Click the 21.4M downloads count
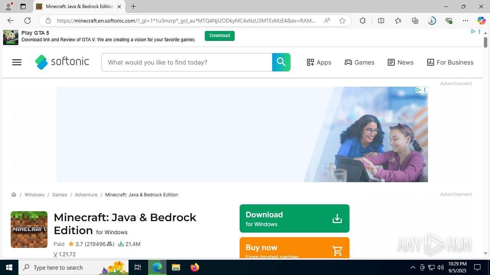Screen dimensions: 490x275 (x=129, y=244)
